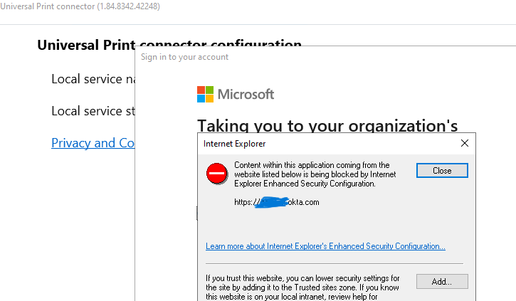Click the Internet Explorer dialog title bar
This screenshot has height=301, width=516.
pyautogui.click(x=320, y=143)
